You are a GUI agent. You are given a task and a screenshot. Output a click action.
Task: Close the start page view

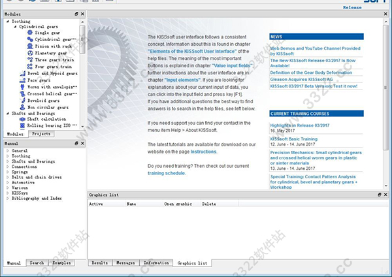tap(385, 14)
